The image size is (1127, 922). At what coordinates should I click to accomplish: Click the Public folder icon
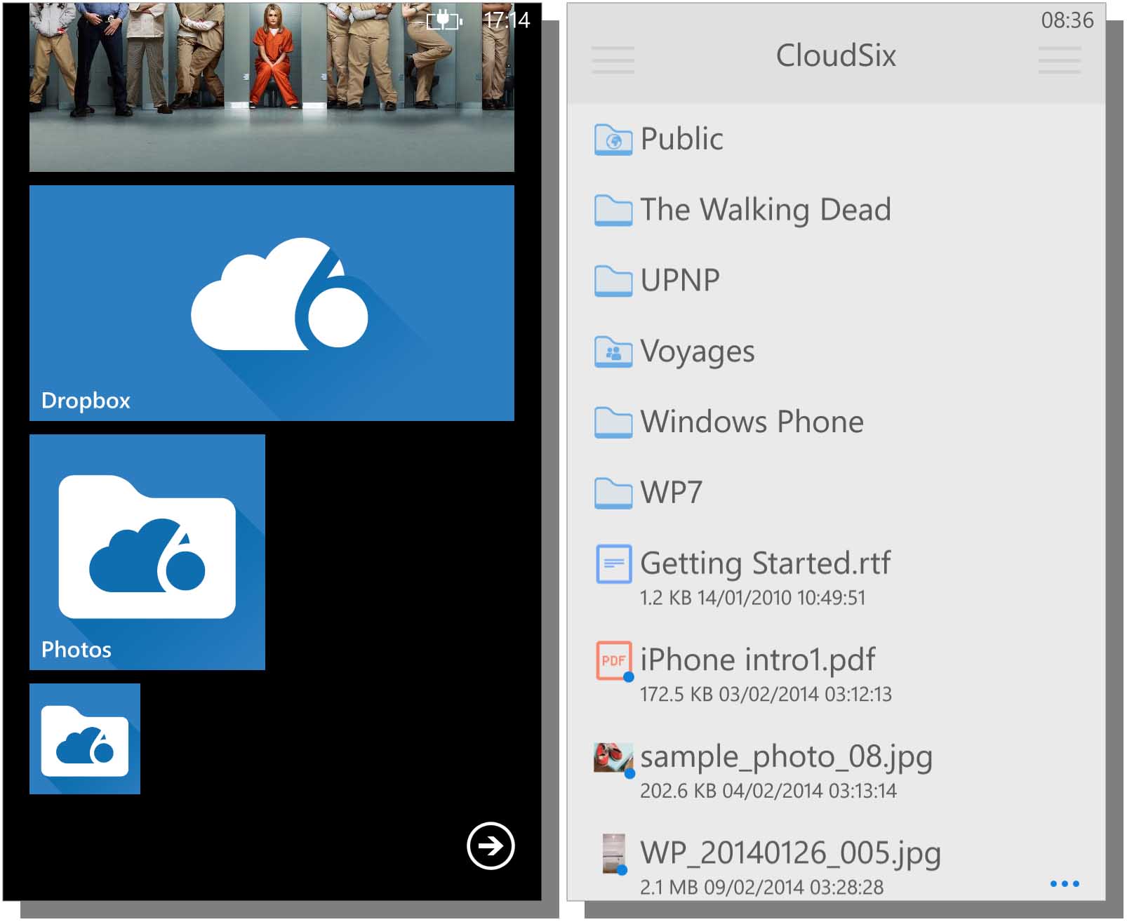[613, 139]
